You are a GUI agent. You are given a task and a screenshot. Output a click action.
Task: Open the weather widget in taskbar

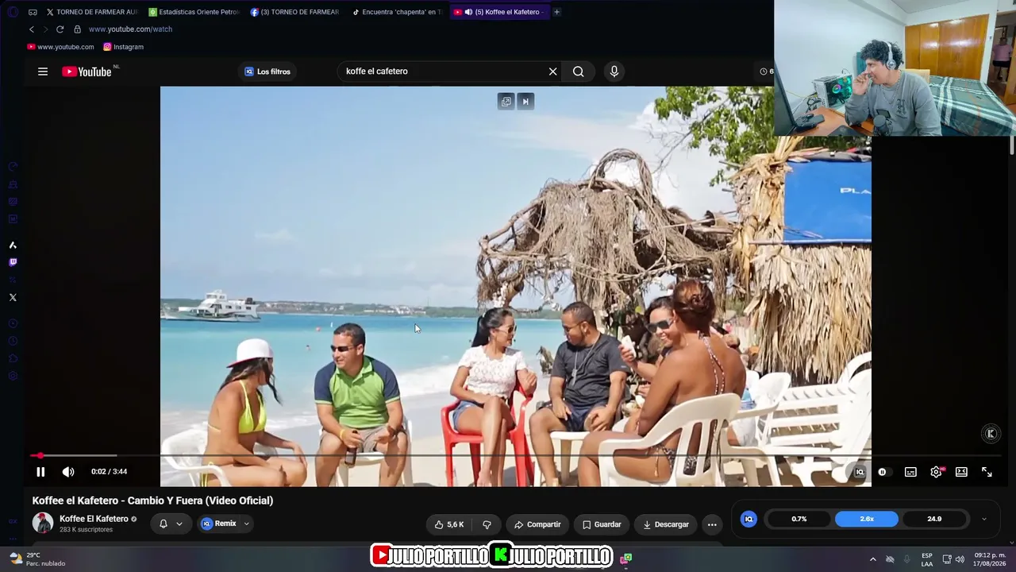(x=37, y=559)
